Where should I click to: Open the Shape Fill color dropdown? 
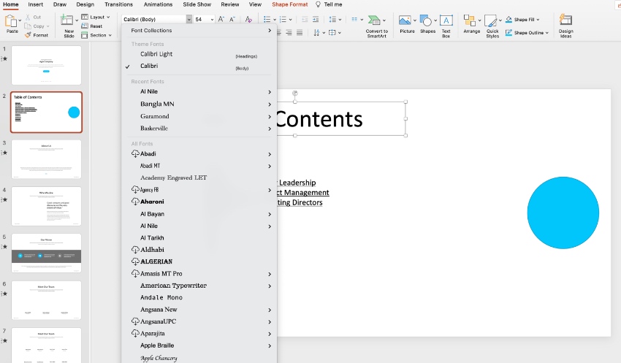[x=538, y=20]
